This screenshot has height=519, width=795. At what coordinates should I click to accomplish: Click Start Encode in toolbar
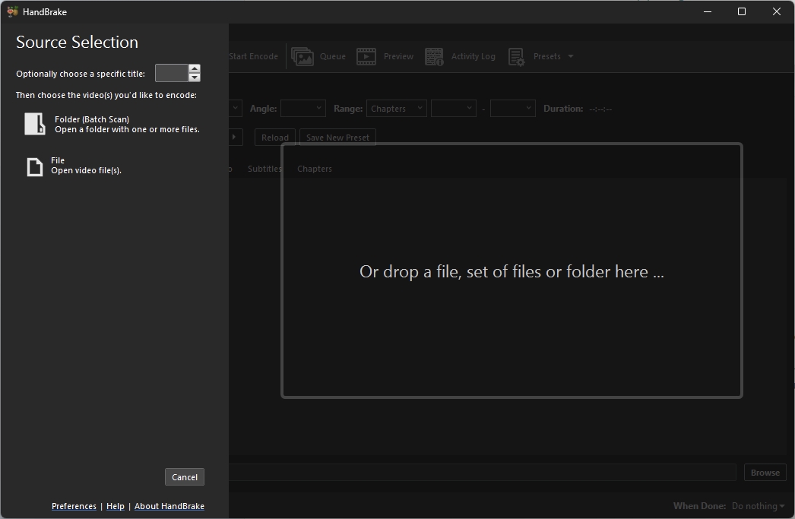[253, 56]
